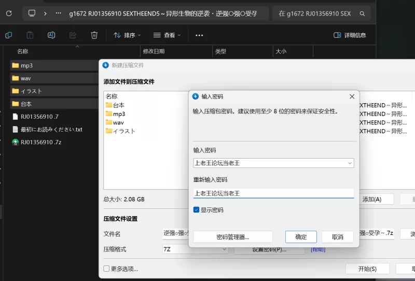Start compression with 开始(S) button
The width and height of the screenshot is (415, 281).
tap(367, 269)
